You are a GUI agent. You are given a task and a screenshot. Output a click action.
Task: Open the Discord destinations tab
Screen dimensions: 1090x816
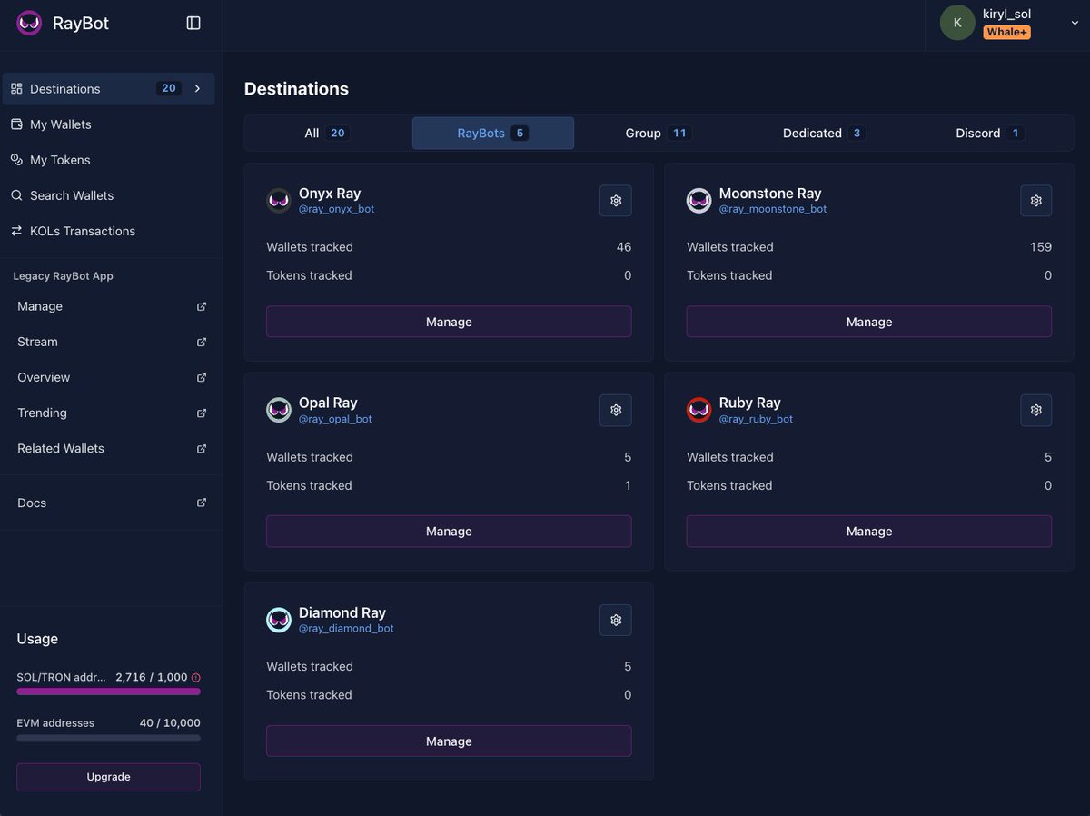988,132
